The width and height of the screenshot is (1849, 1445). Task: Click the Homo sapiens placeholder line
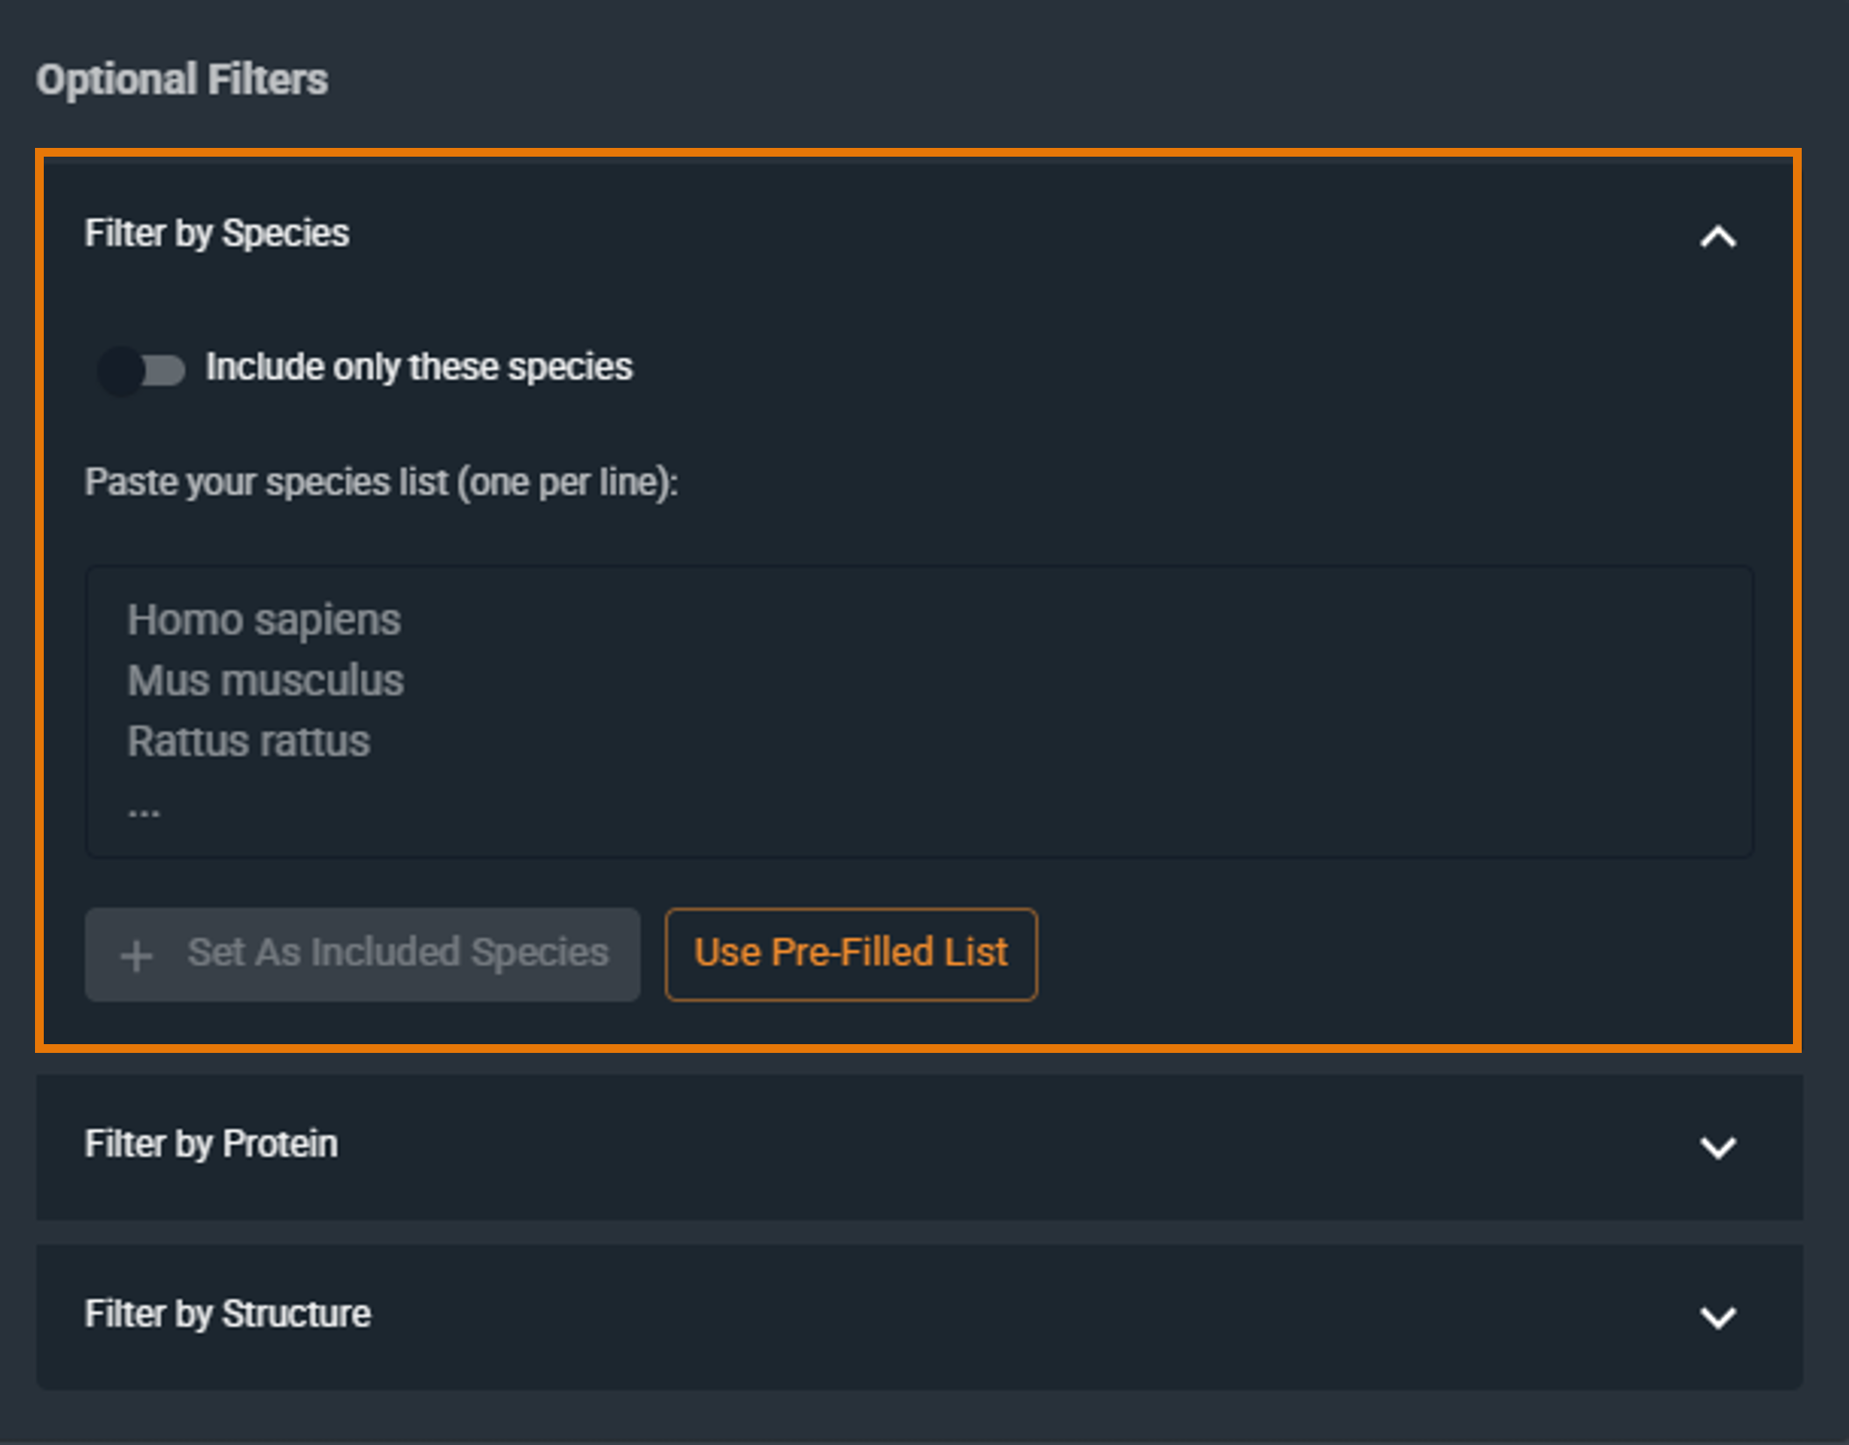point(263,619)
